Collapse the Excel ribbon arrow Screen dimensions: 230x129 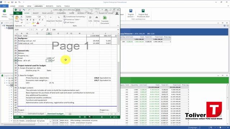coord(118,26)
